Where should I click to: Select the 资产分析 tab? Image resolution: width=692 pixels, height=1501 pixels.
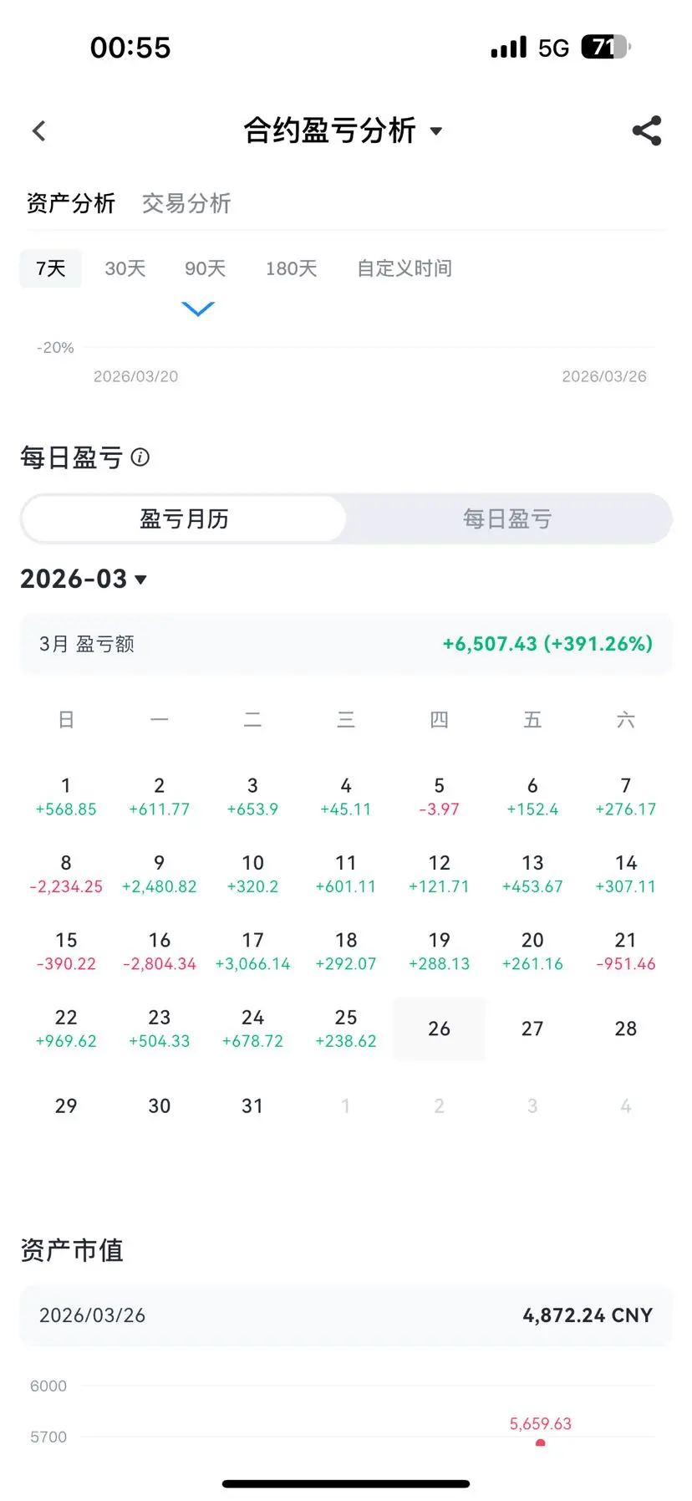pyautogui.click(x=70, y=203)
